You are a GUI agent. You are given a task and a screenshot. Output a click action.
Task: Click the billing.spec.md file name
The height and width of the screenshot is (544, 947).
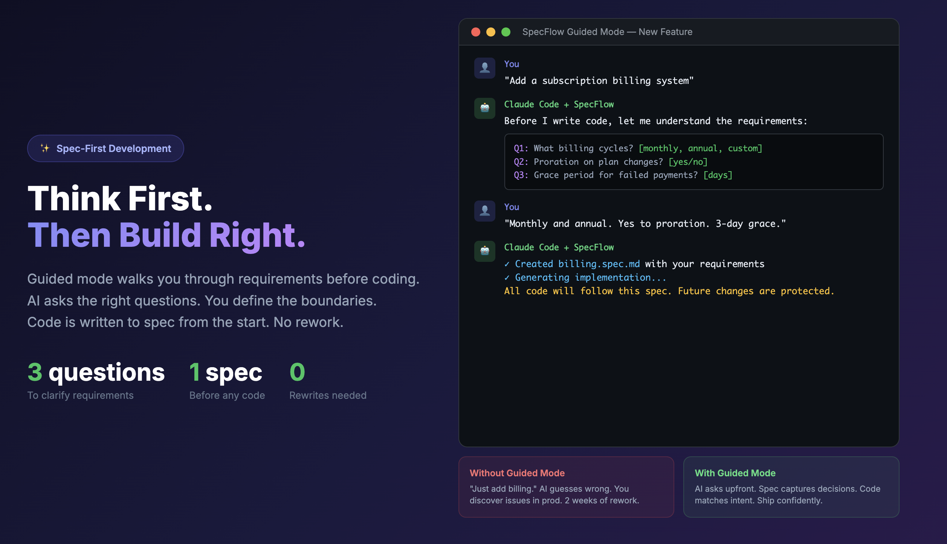(x=599, y=264)
